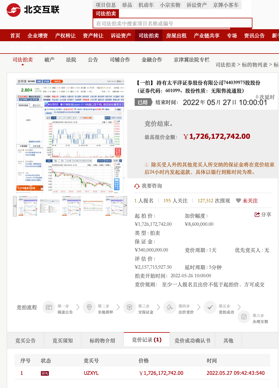Select the 竞拍成功 checkmark step icon
The width and height of the screenshot is (279, 388).
coord(210,307)
